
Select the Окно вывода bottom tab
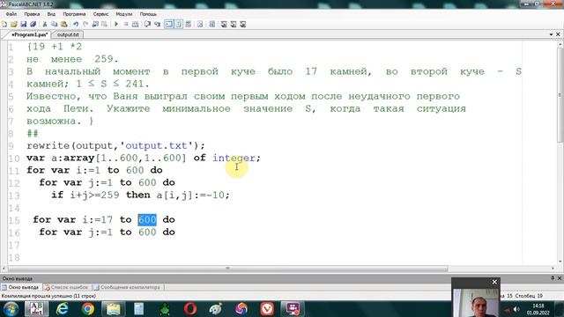coord(21,287)
